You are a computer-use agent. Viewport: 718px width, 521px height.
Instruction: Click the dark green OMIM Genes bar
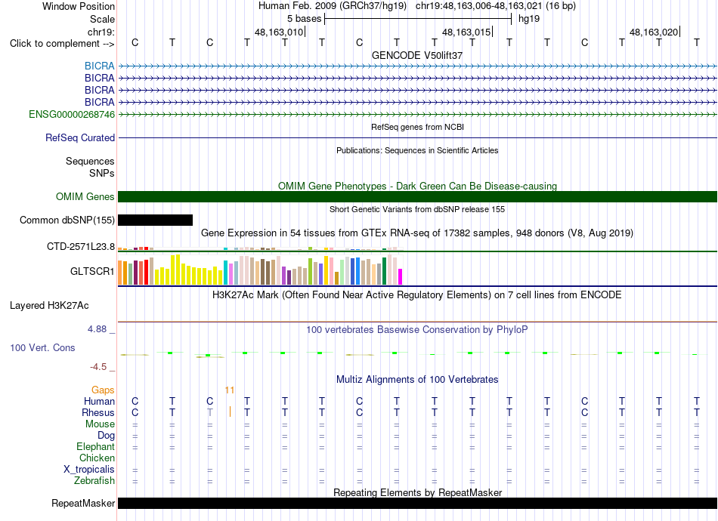(x=417, y=196)
